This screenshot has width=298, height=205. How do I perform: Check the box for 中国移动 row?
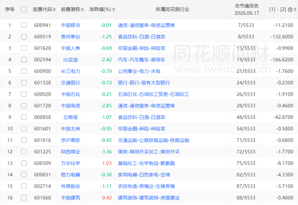(x=24, y=25)
